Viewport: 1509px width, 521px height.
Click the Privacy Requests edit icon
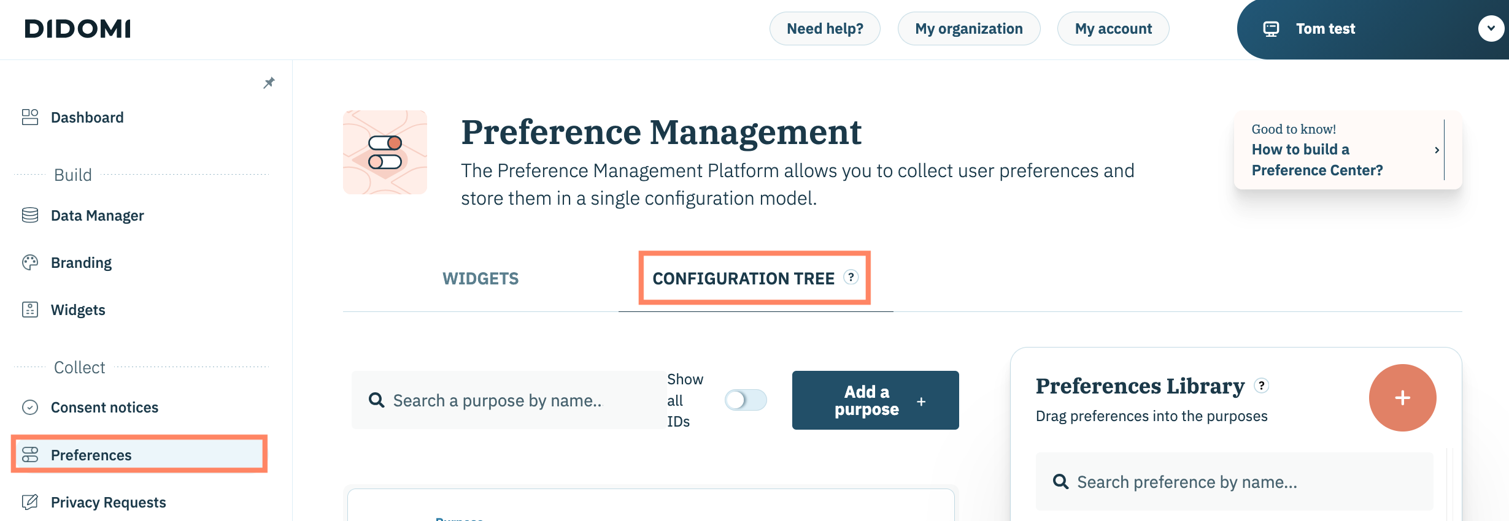point(30,502)
